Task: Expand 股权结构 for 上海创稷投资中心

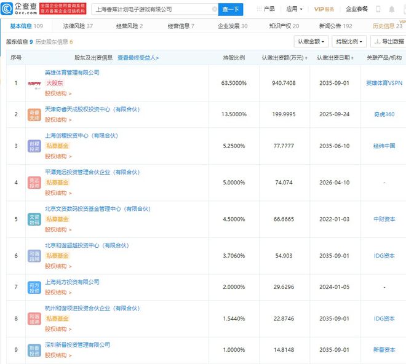Action: (x=58, y=156)
